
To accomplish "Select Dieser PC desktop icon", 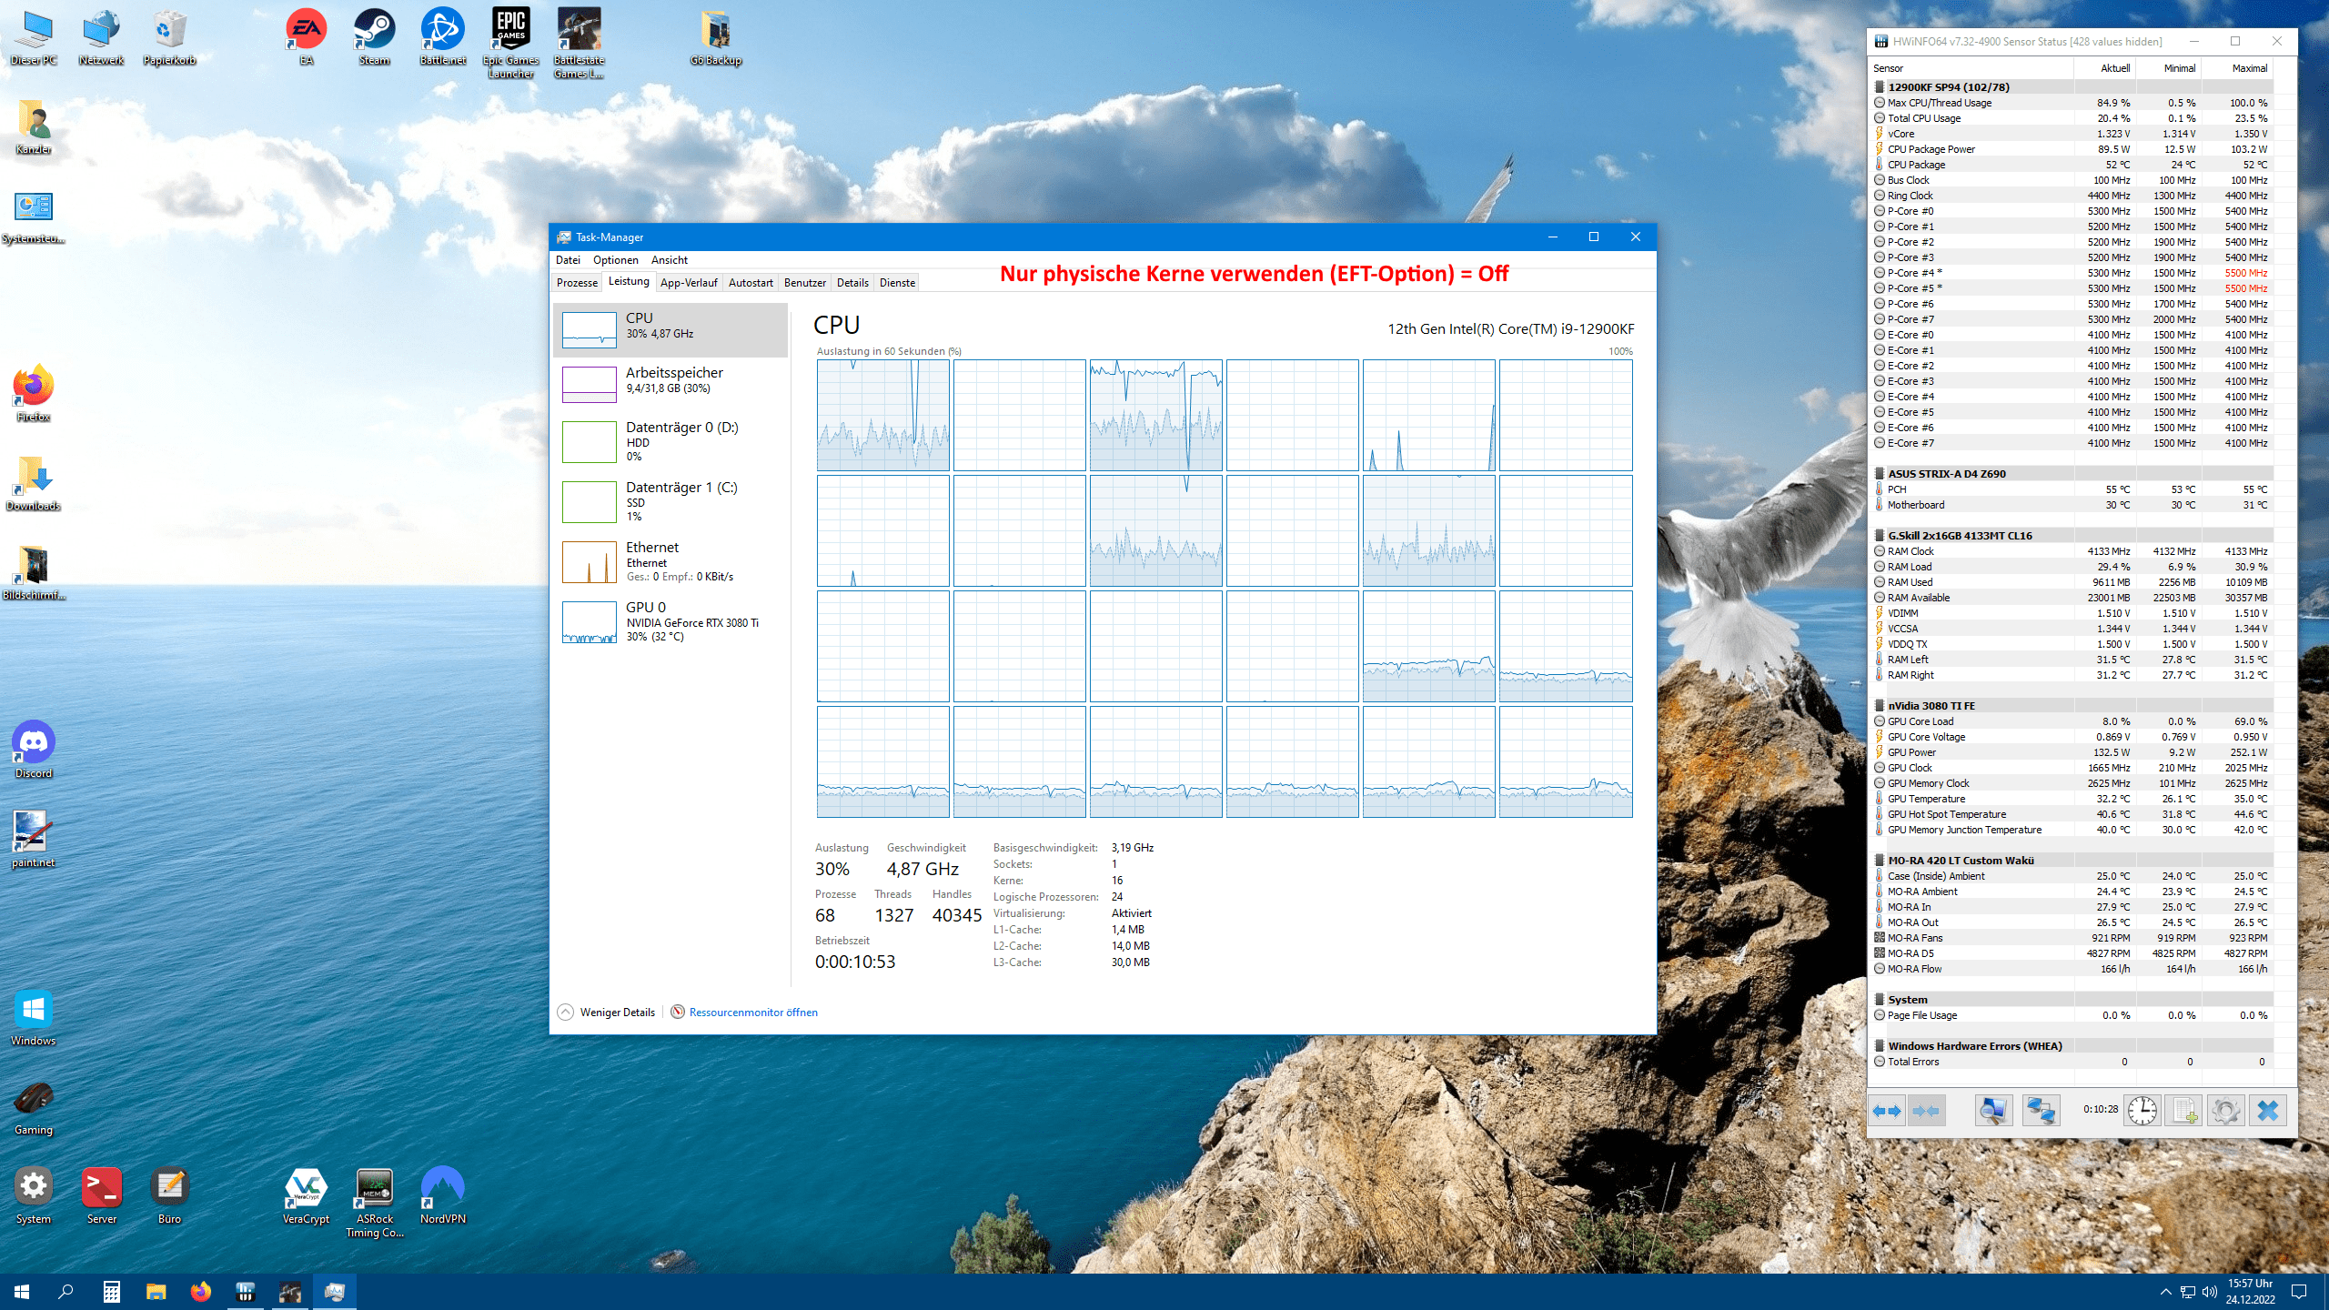I will pyautogui.click(x=34, y=38).
